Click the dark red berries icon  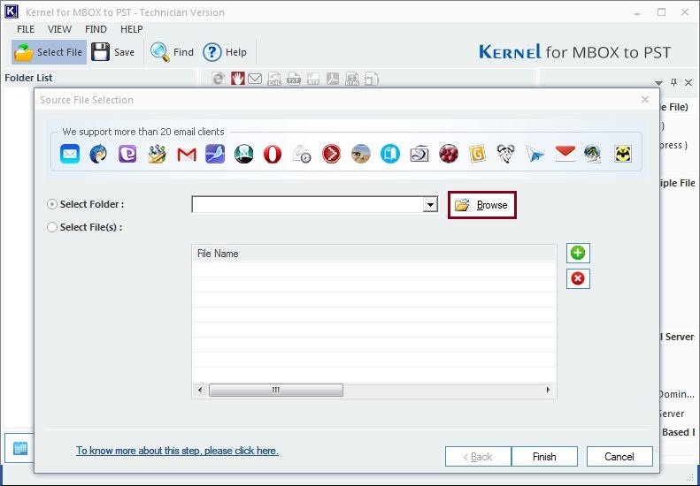pos(448,155)
